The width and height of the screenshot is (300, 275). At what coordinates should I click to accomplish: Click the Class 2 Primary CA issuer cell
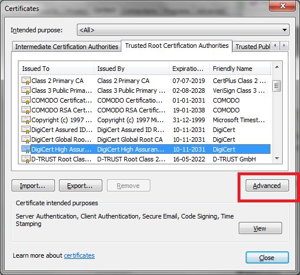[123, 81]
